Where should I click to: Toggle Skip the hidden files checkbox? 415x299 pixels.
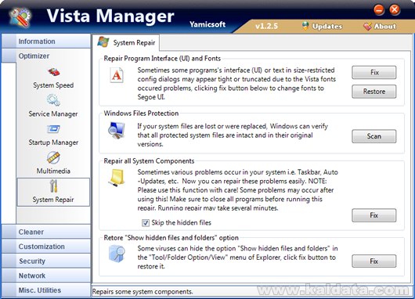click(x=146, y=223)
